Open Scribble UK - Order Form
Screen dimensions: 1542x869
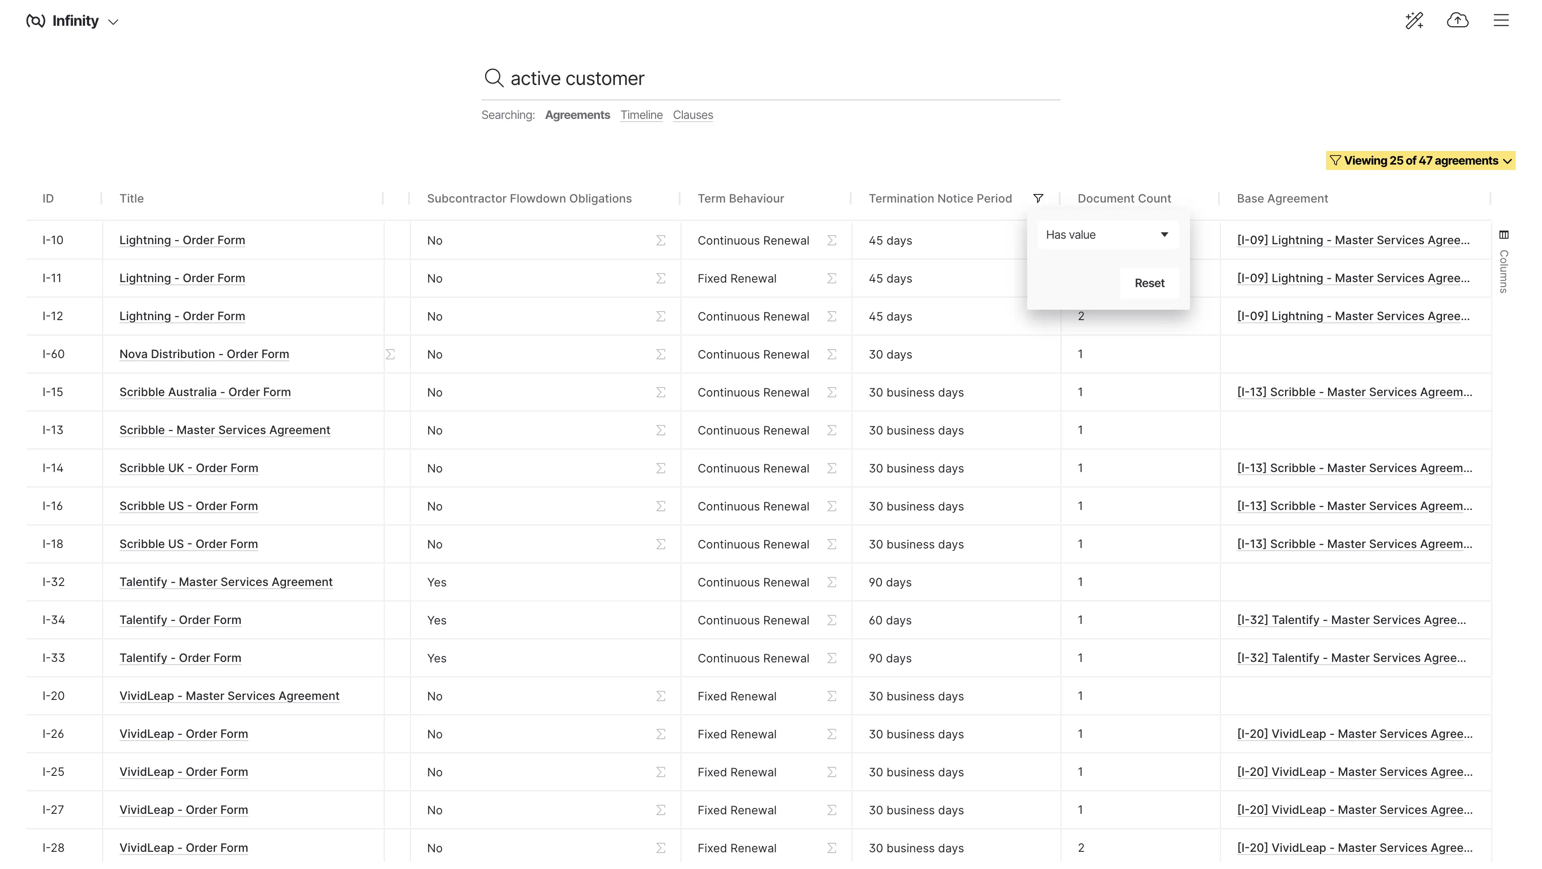pyautogui.click(x=189, y=468)
